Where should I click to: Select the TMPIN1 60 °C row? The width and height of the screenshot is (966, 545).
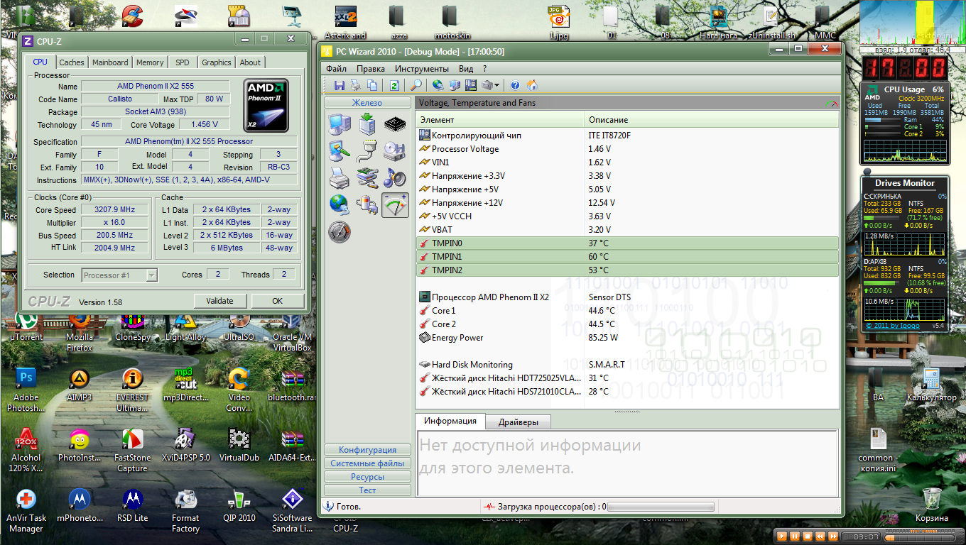pyautogui.click(x=627, y=256)
